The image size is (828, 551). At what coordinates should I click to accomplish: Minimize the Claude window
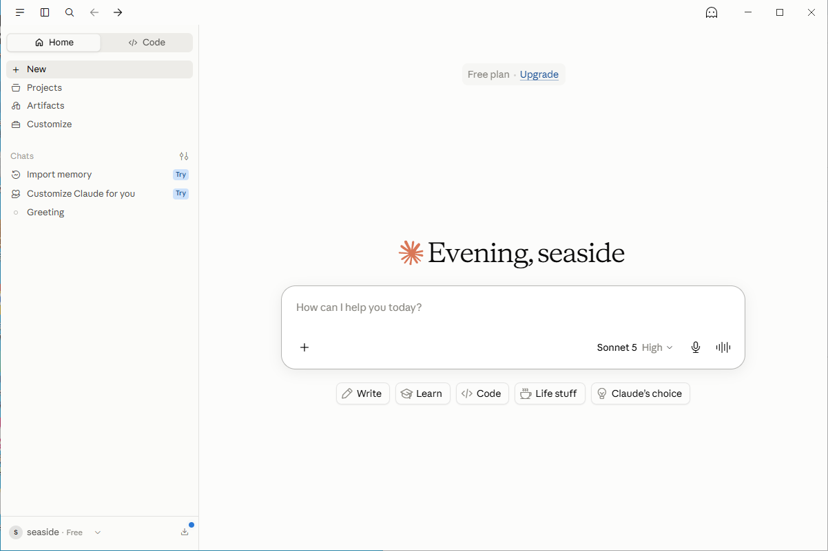[x=748, y=12]
